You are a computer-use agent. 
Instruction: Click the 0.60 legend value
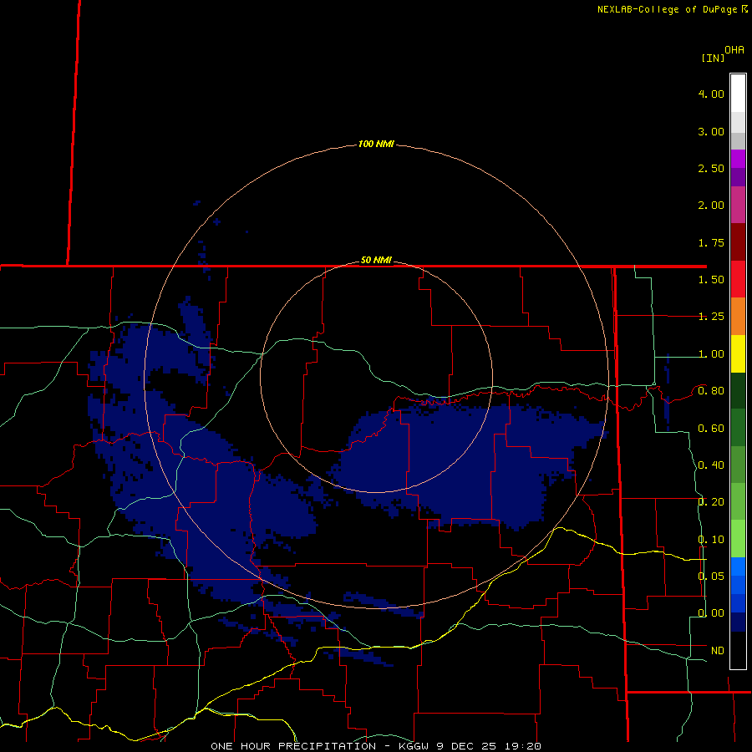tap(711, 429)
